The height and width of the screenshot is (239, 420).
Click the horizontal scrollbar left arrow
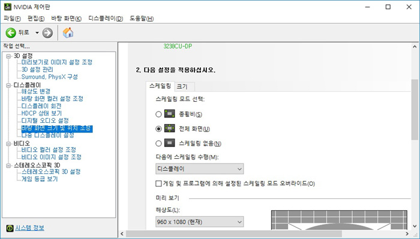pos(122,234)
